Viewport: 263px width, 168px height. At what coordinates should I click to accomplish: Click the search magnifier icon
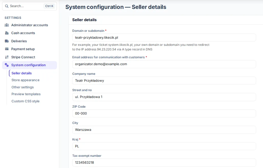click(7, 6)
